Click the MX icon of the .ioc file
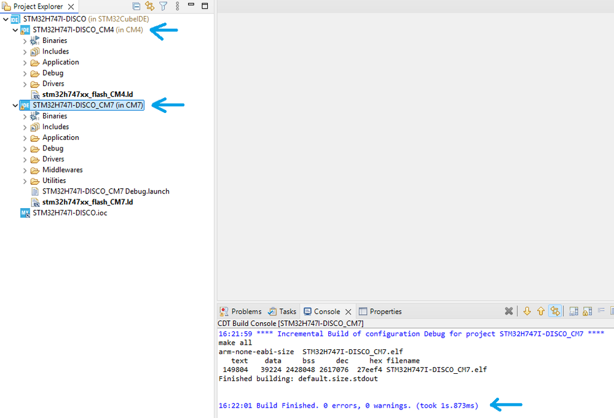The width and height of the screenshot is (614, 418). point(25,213)
